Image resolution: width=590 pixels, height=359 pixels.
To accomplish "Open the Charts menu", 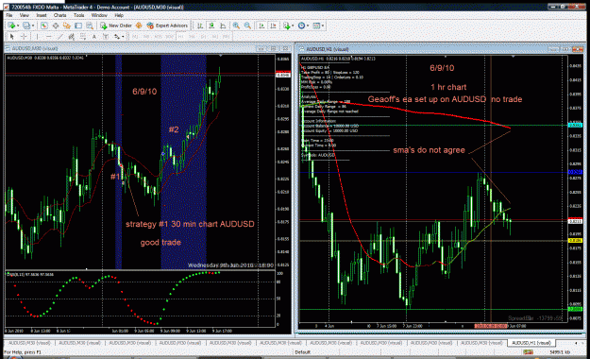I will point(59,15).
